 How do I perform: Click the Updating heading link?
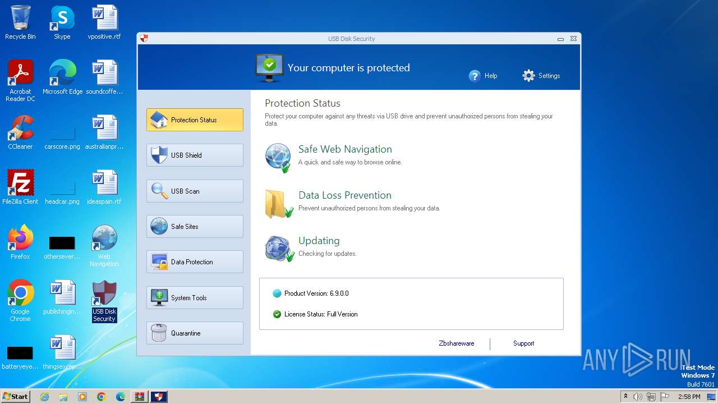click(319, 241)
